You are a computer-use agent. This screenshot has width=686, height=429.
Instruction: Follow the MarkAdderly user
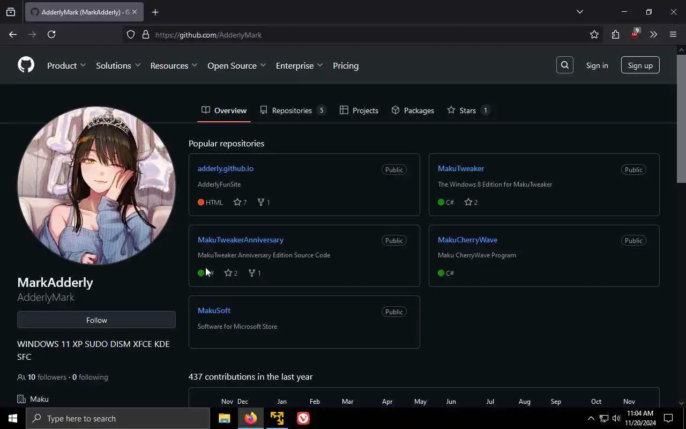(x=96, y=320)
